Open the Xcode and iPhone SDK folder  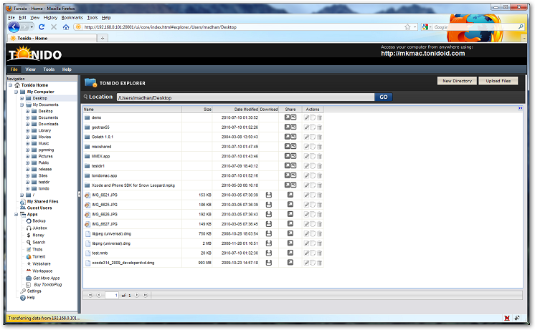(x=133, y=185)
